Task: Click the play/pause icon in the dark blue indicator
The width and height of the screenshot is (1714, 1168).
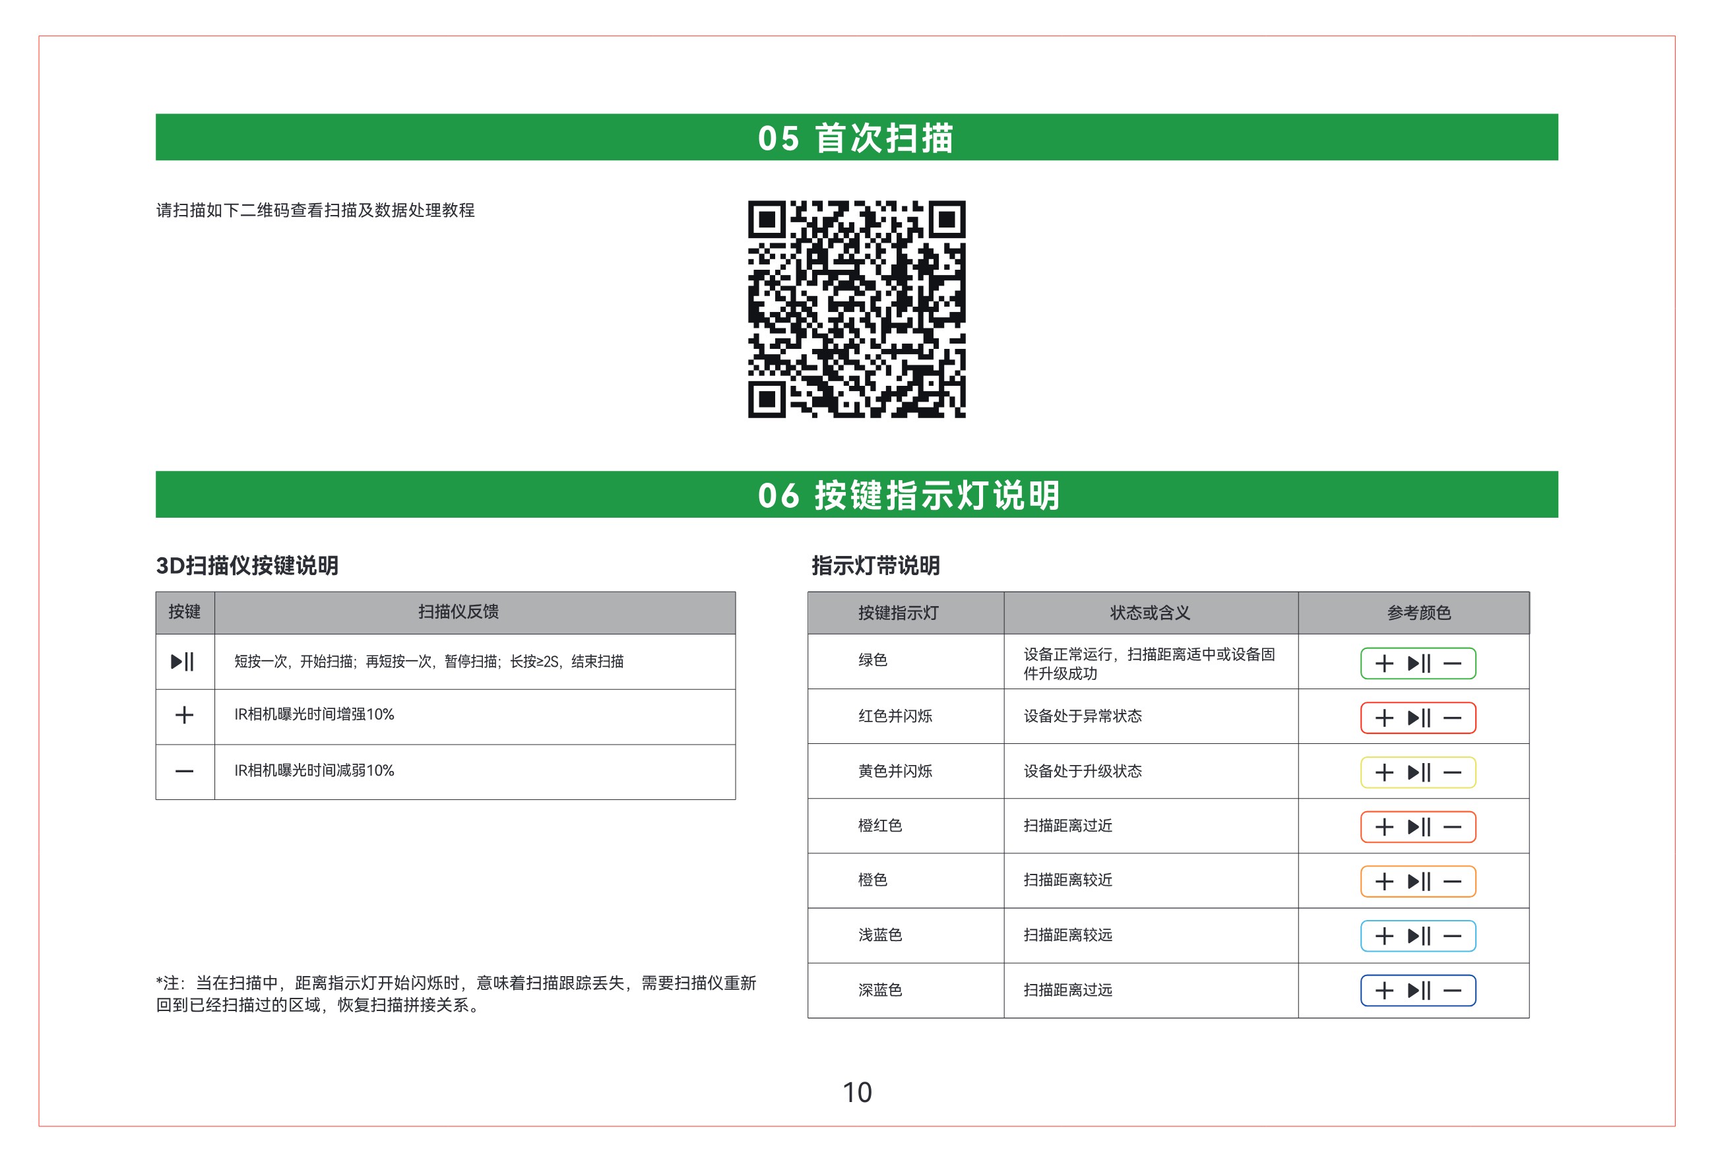Action: (1419, 991)
